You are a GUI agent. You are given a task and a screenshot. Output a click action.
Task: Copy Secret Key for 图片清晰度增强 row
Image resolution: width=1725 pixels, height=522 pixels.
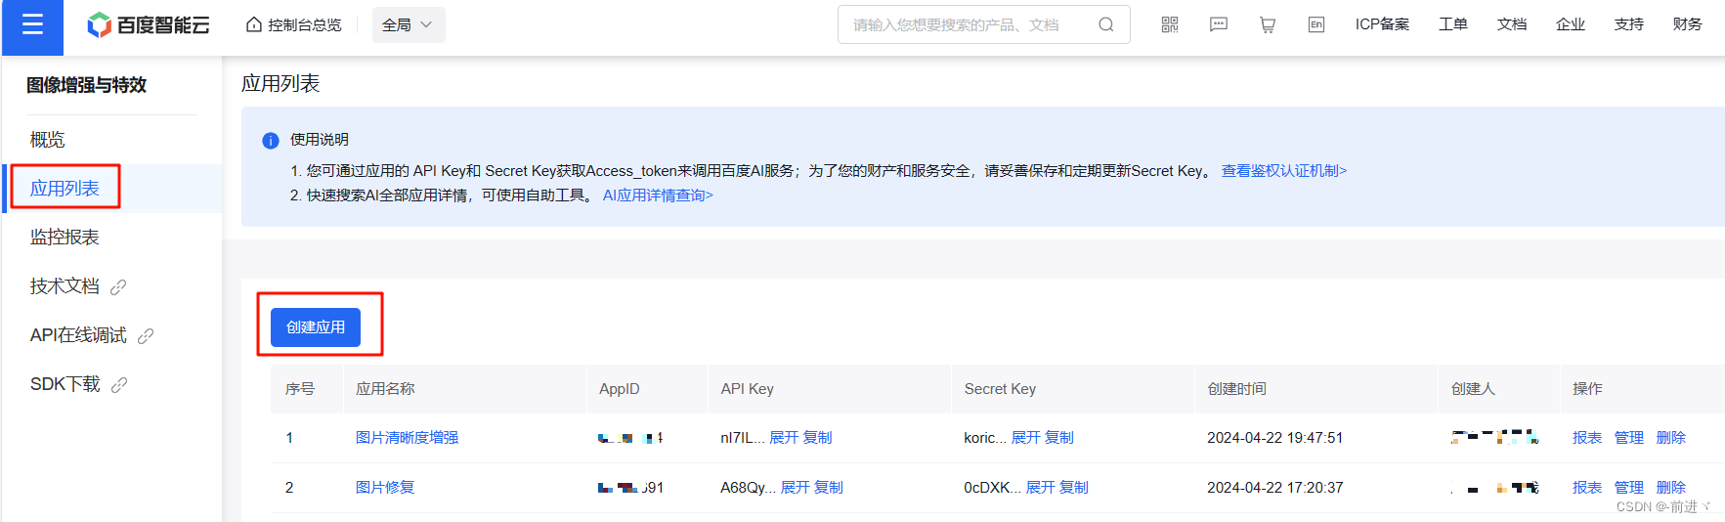click(x=1059, y=438)
